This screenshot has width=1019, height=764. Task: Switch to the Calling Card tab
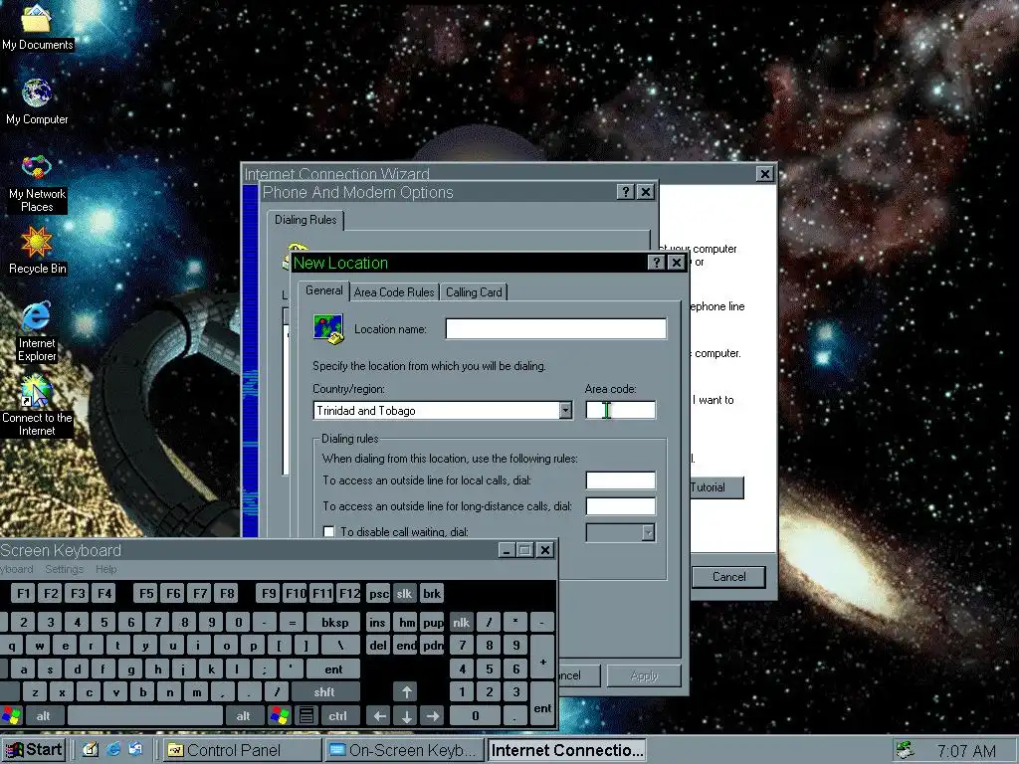click(474, 292)
